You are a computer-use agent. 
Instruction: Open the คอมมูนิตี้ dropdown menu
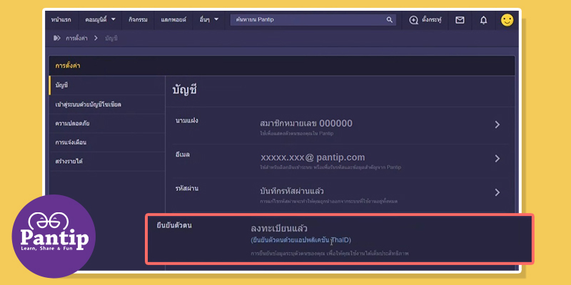pos(100,20)
